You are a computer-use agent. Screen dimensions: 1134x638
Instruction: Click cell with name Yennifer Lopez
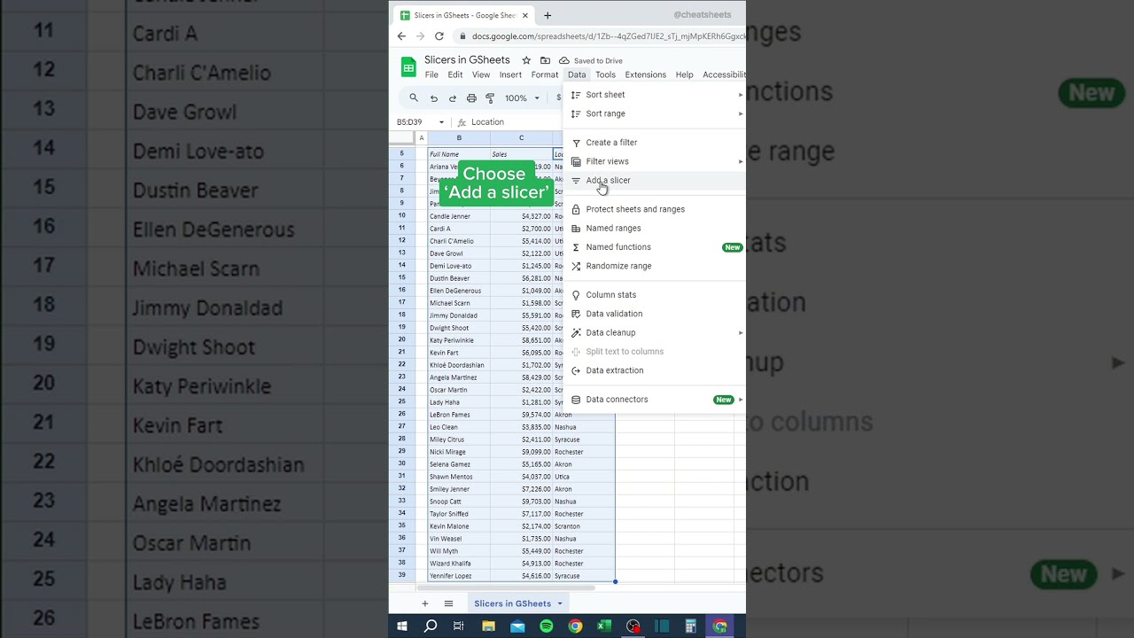tap(459, 576)
